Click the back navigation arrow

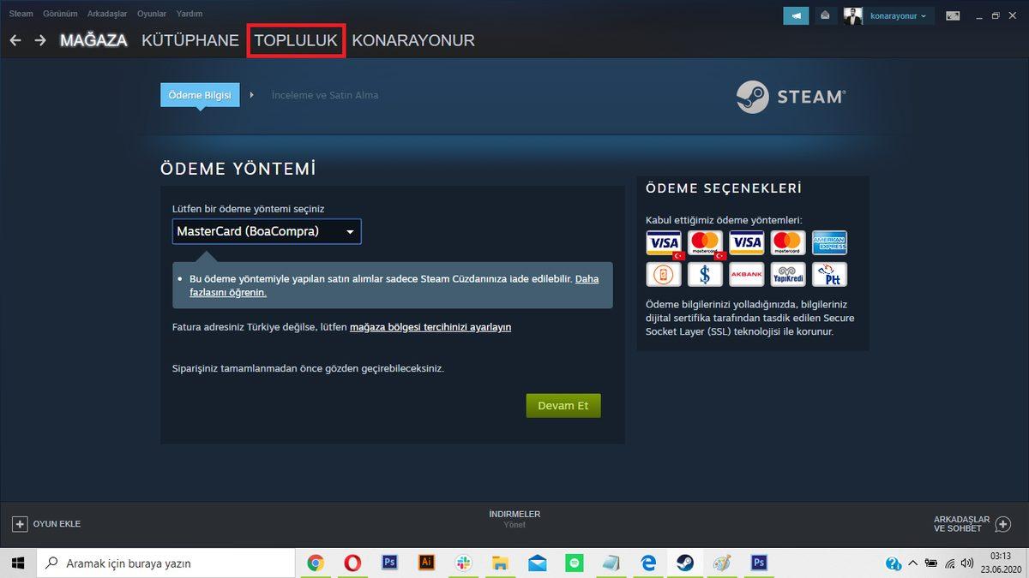15,39
